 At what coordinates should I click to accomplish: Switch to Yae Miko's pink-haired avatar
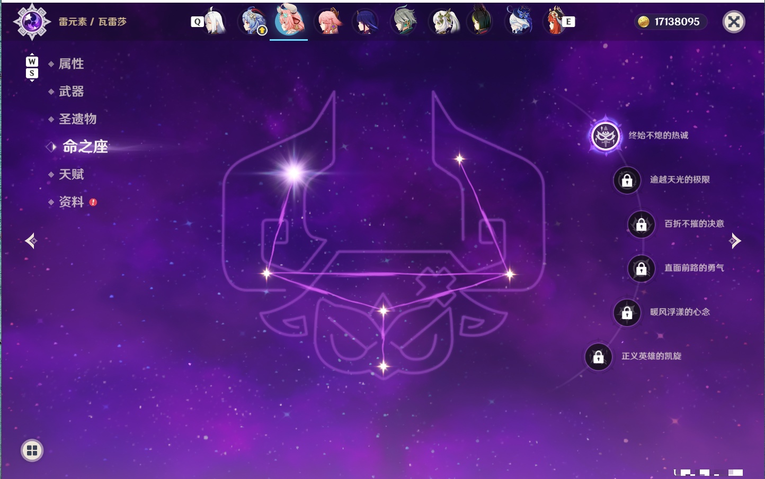tap(329, 22)
